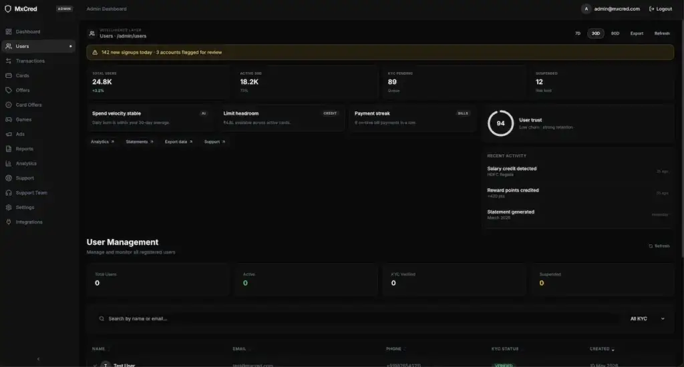Click the Total Users 24.8K card
This screenshot has height=367, width=684.
(158, 82)
